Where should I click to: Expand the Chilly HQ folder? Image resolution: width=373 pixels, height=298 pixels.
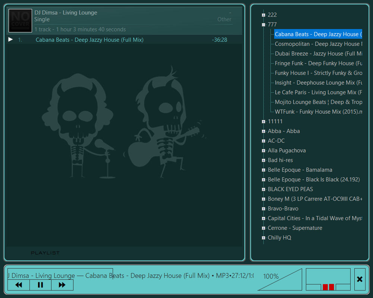[263, 238]
